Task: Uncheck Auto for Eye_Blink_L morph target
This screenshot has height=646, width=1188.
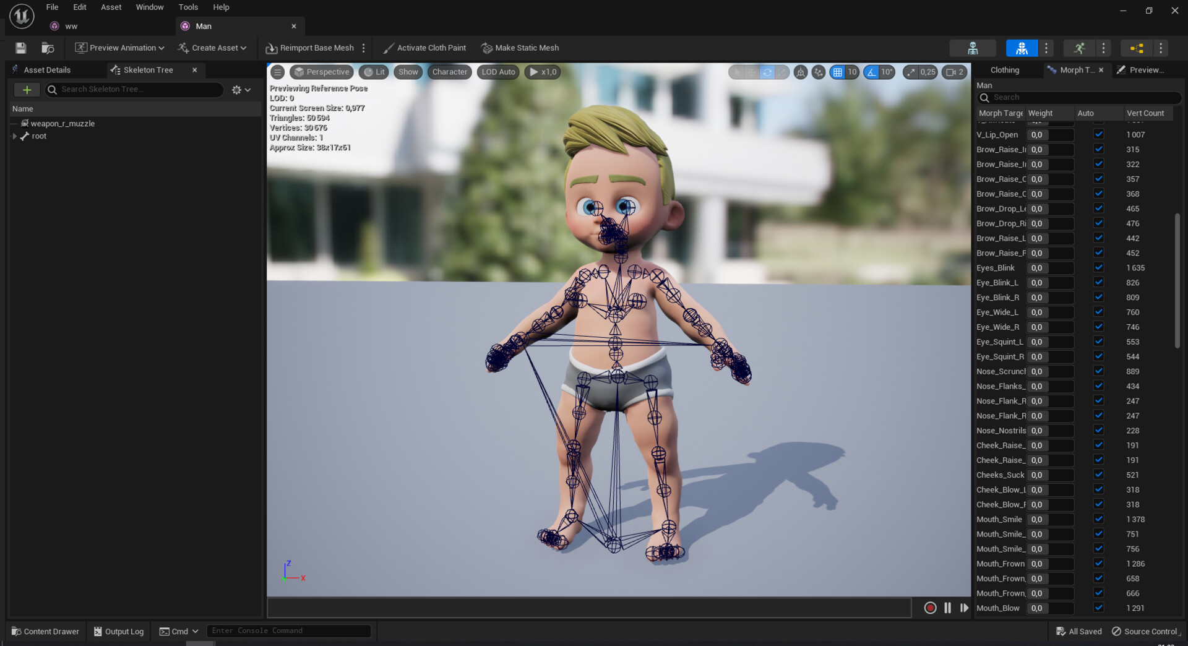Action: click(1098, 282)
